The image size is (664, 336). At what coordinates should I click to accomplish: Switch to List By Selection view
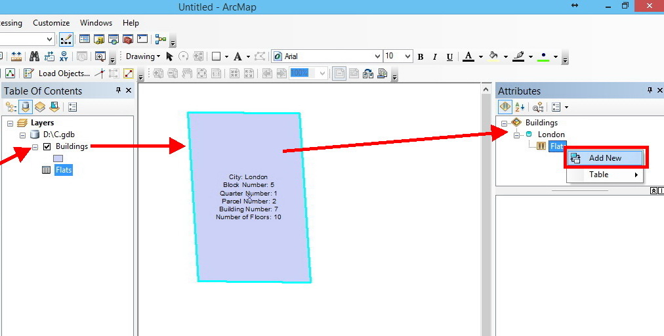pos(54,107)
